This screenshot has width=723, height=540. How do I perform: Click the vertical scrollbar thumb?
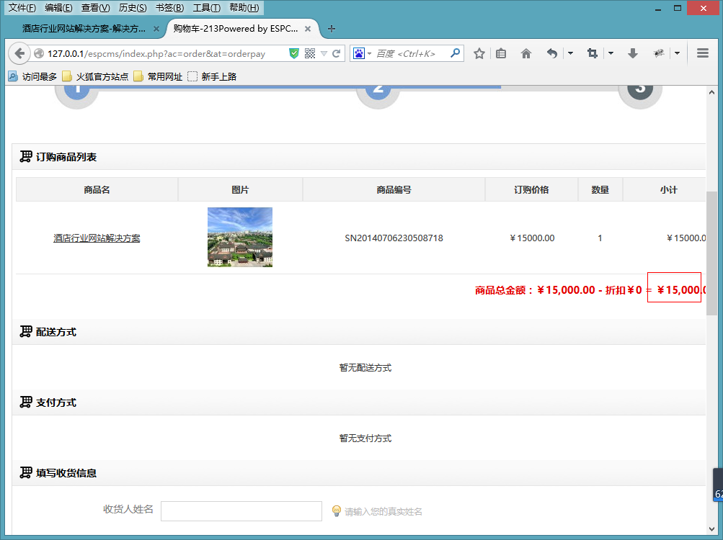click(x=711, y=253)
